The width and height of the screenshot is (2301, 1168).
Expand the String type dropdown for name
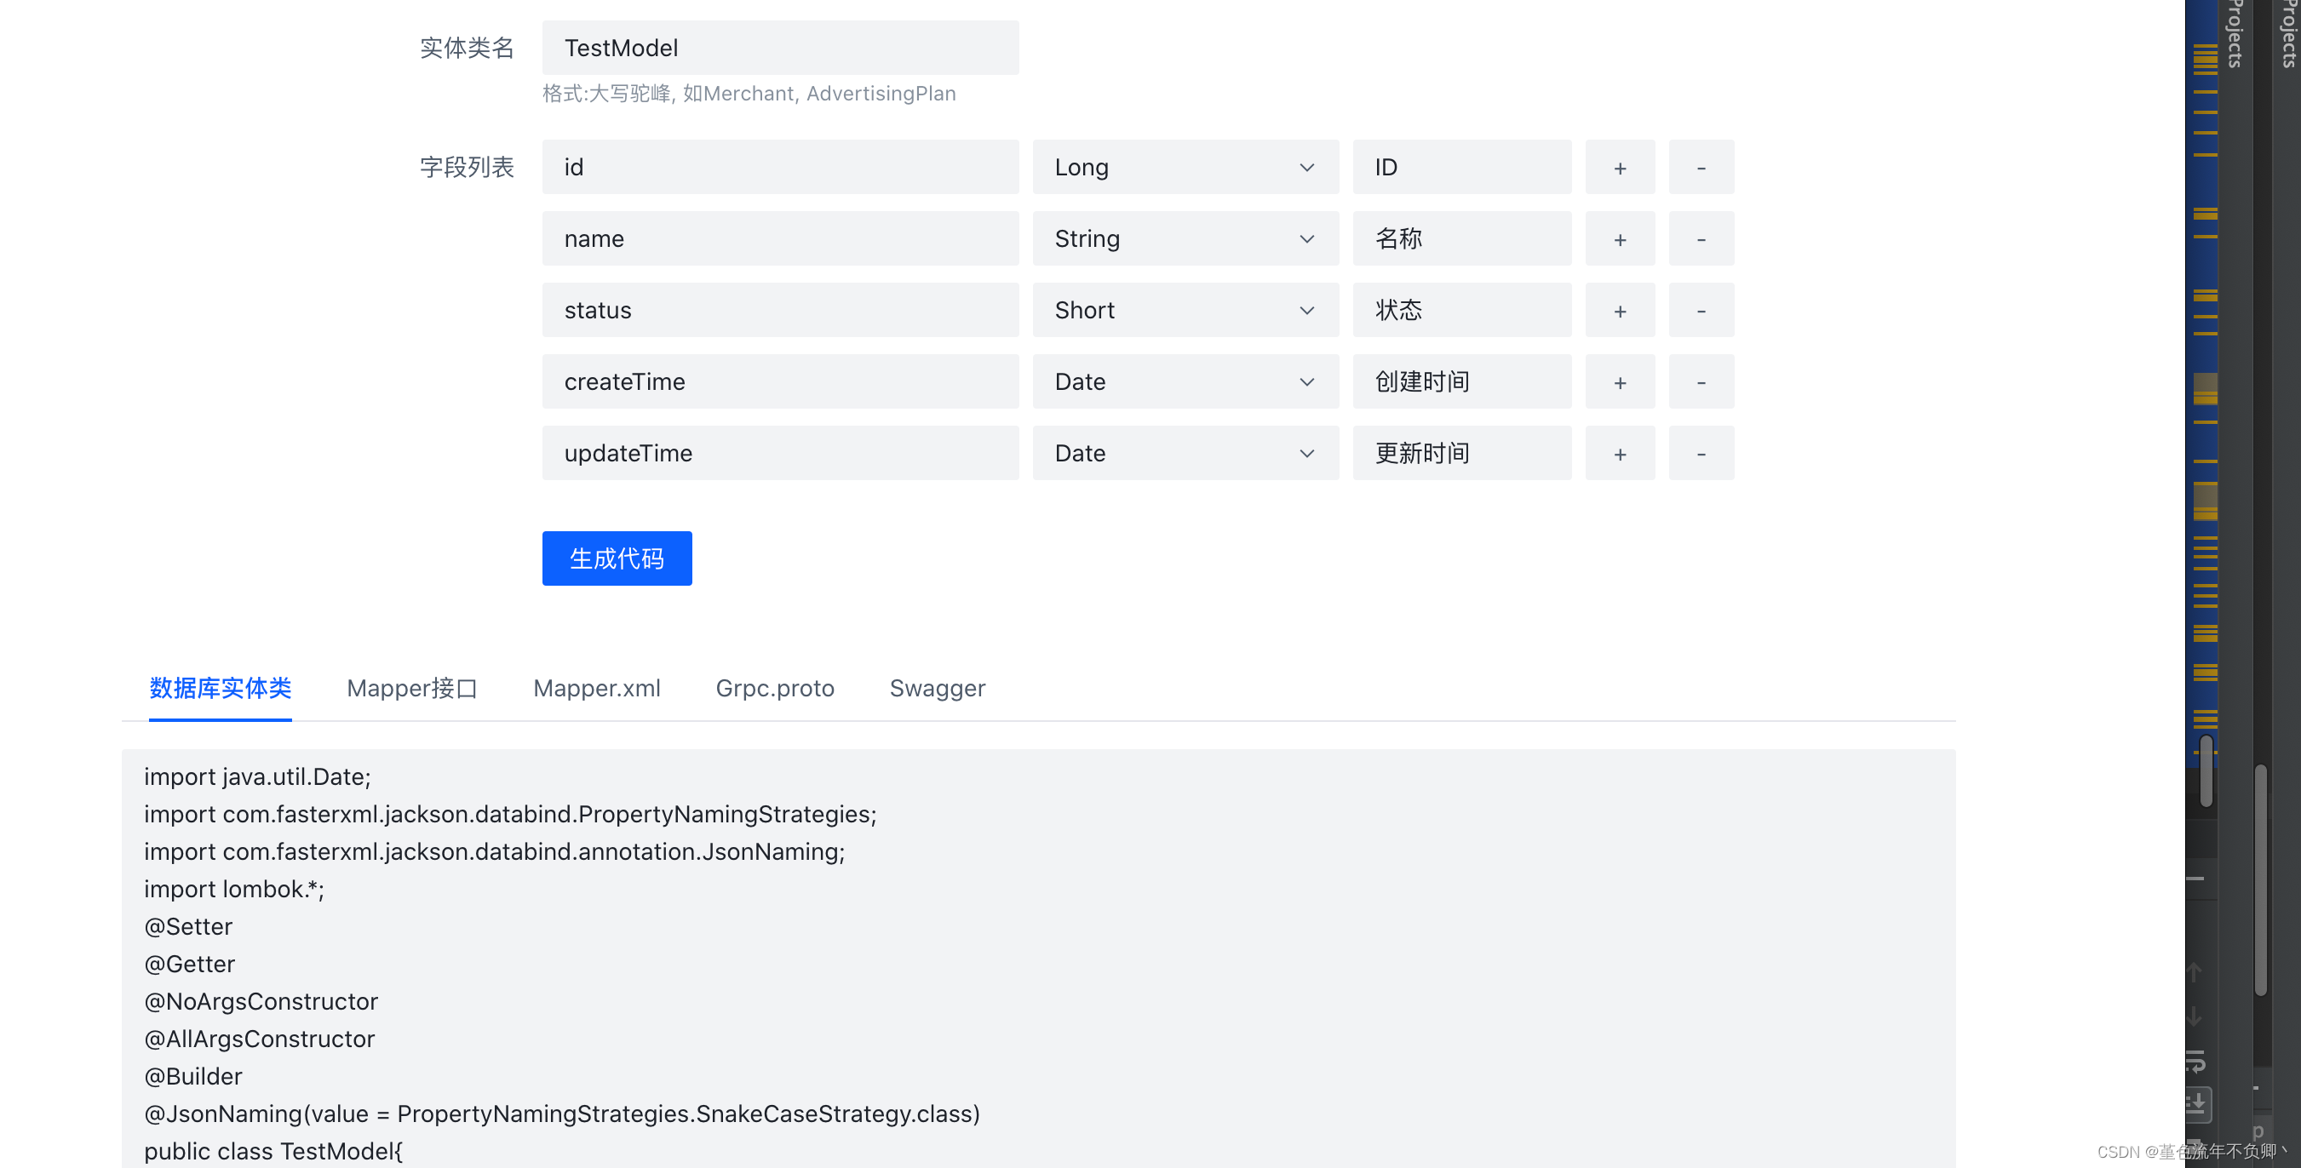pyautogui.click(x=1185, y=238)
